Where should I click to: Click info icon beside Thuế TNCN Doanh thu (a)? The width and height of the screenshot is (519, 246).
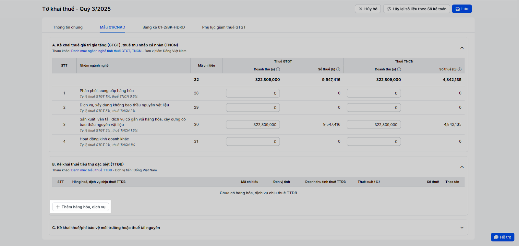(x=399, y=69)
